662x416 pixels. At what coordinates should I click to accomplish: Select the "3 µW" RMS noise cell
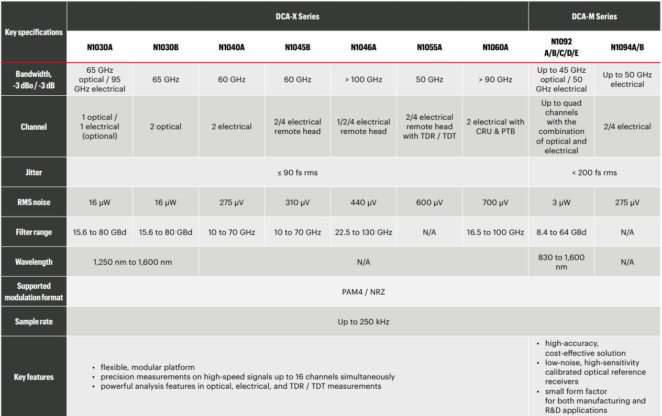(x=561, y=202)
